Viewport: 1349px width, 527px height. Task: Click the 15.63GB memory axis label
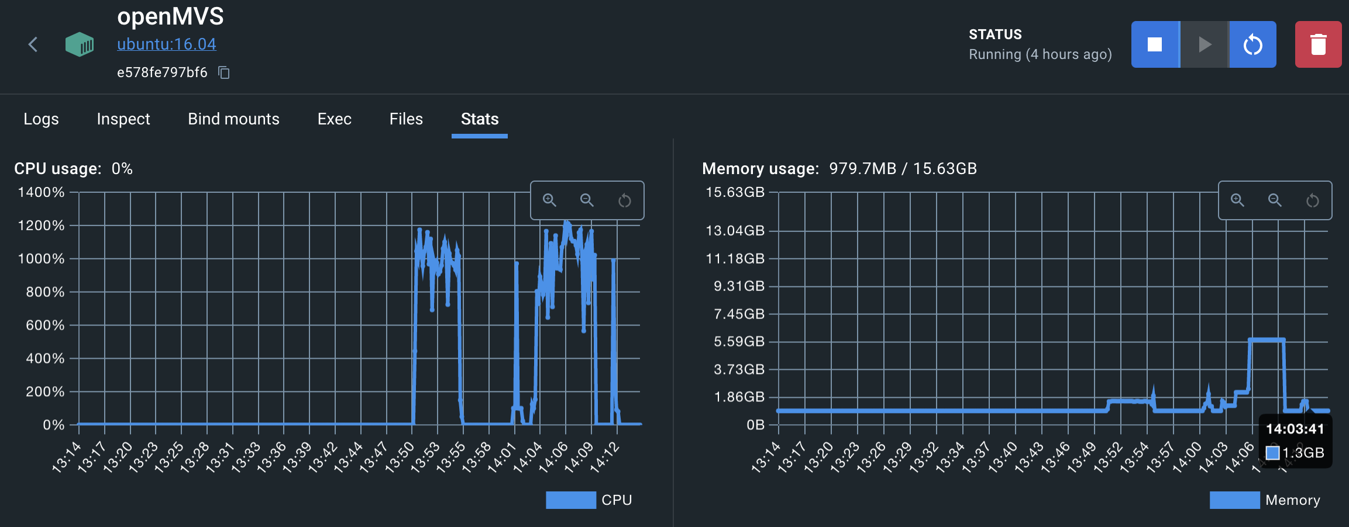point(735,192)
